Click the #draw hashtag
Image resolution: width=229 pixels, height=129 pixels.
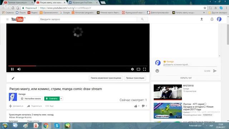click(12, 117)
